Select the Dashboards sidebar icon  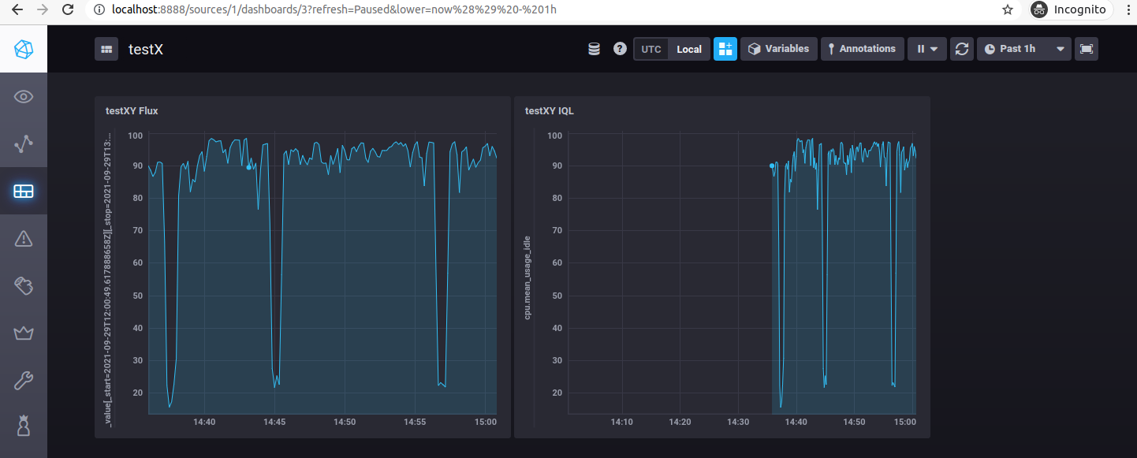click(x=23, y=191)
